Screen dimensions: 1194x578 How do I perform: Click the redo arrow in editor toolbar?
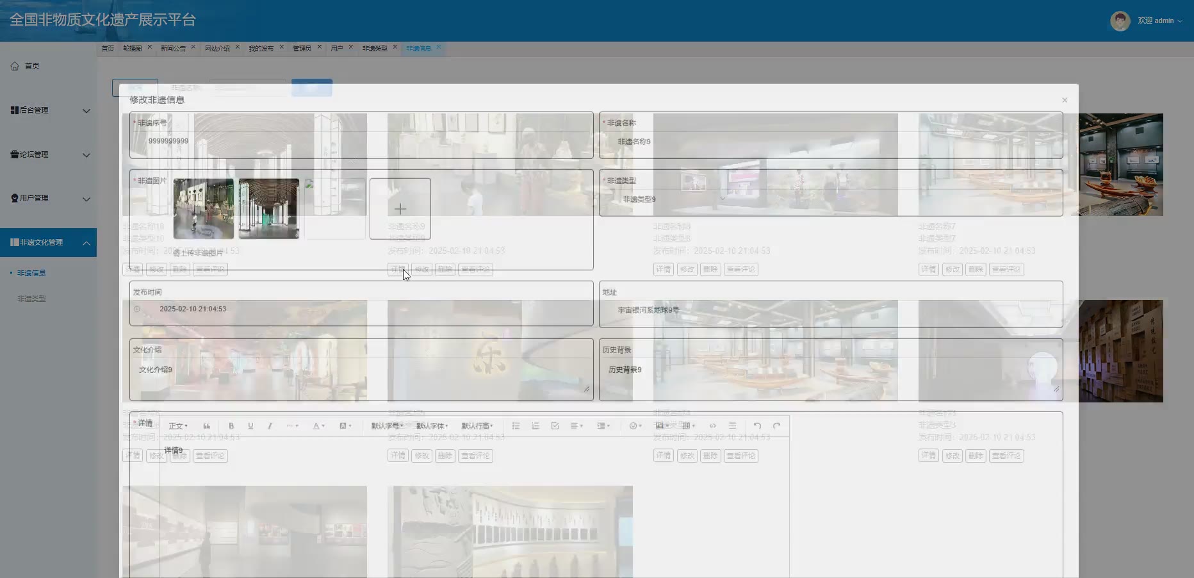tap(776, 426)
